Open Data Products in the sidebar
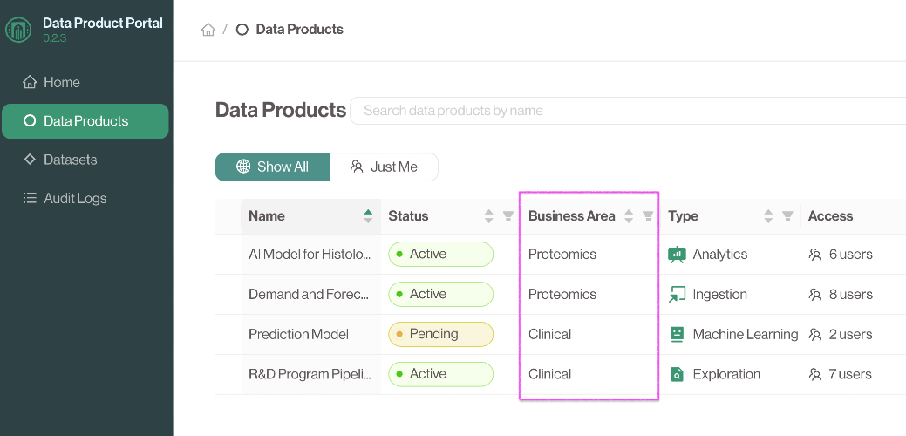 click(x=85, y=120)
